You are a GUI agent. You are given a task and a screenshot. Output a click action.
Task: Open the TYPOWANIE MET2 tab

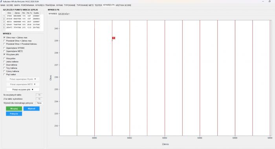85,5
